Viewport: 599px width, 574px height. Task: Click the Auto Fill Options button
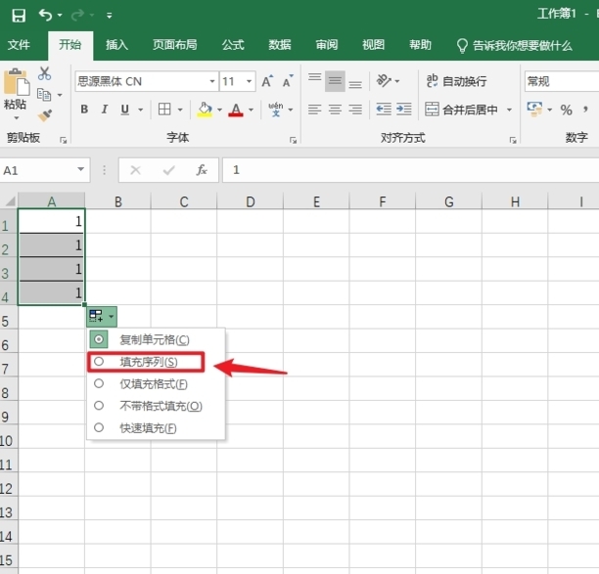coord(102,316)
